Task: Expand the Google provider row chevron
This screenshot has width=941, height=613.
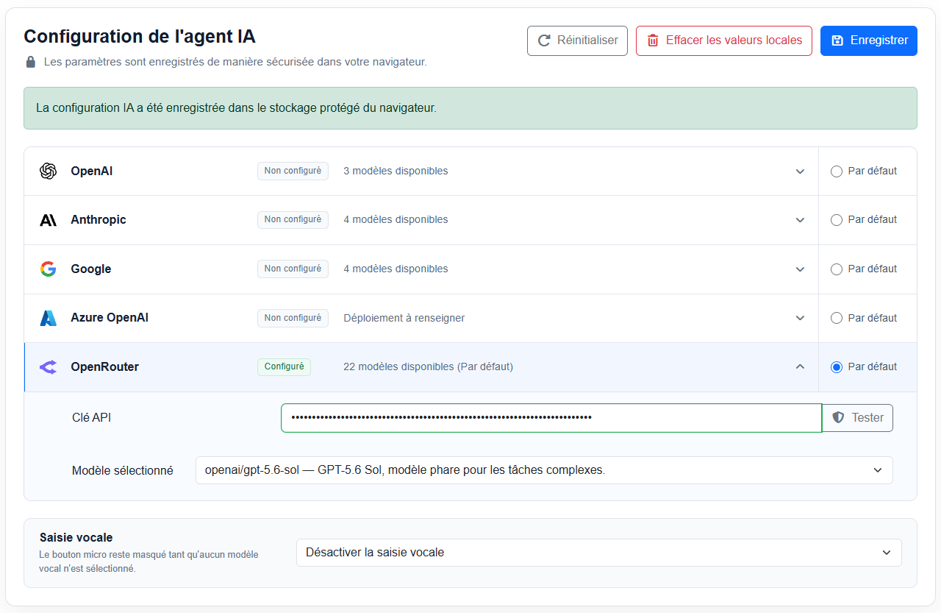Action: click(x=800, y=269)
